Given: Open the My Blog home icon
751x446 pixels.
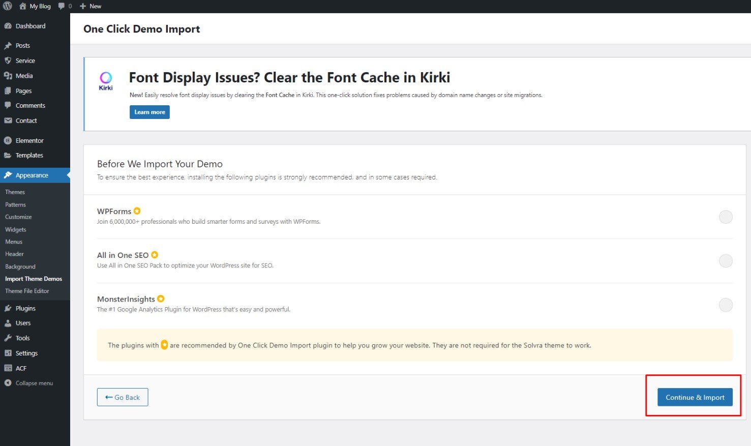Looking at the screenshot, I should click(x=22, y=6).
